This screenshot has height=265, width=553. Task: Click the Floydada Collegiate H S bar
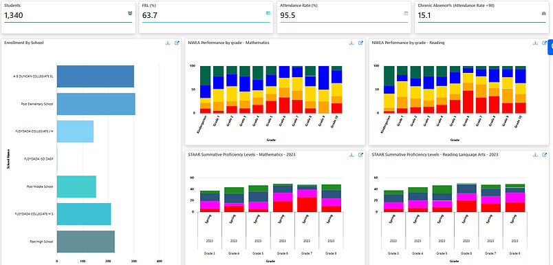point(84,214)
